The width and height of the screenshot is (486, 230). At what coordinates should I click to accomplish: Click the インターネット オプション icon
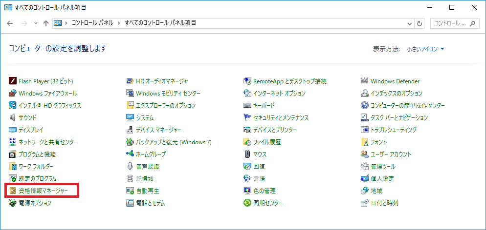(x=247, y=93)
